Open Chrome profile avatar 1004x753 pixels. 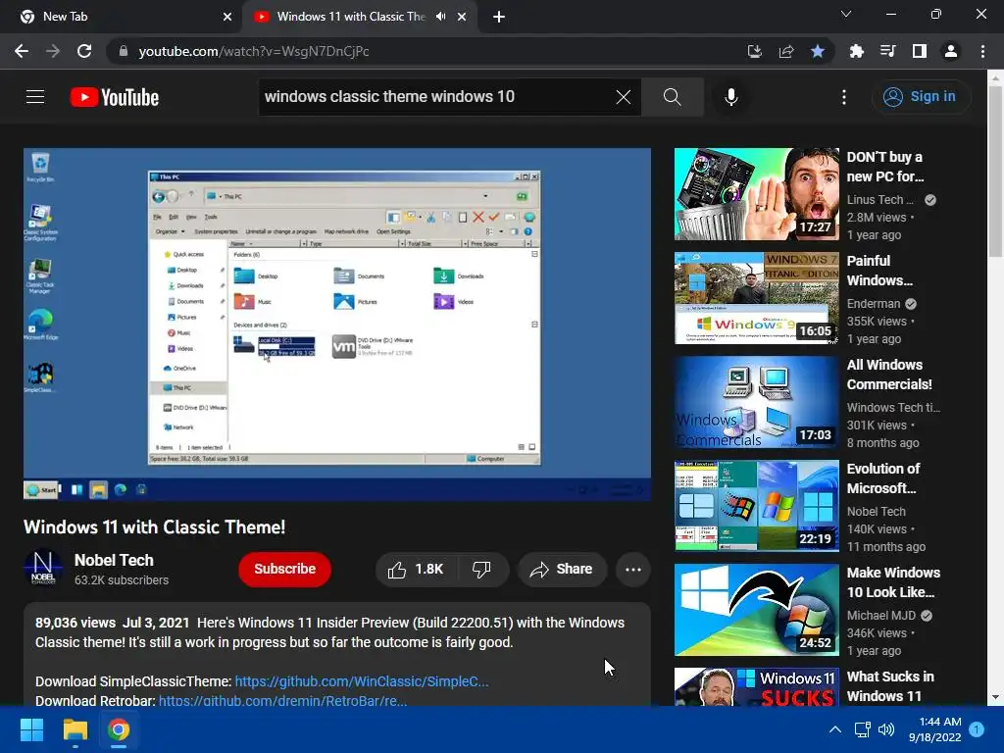pyautogui.click(x=951, y=51)
